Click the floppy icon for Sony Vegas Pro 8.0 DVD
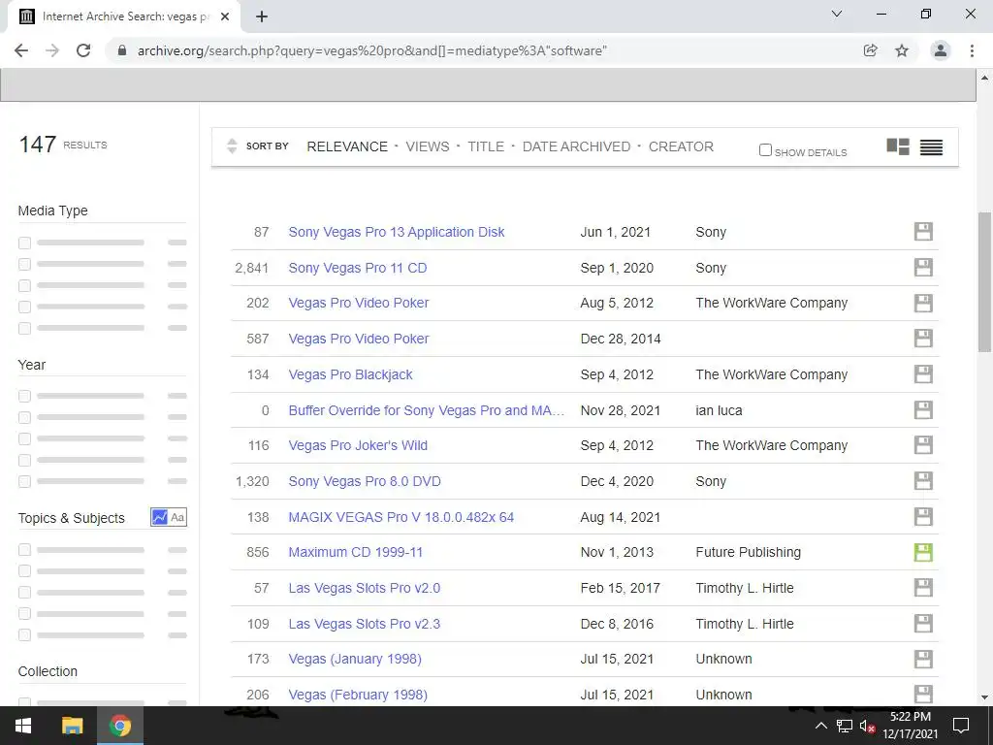993x745 pixels. (923, 481)
